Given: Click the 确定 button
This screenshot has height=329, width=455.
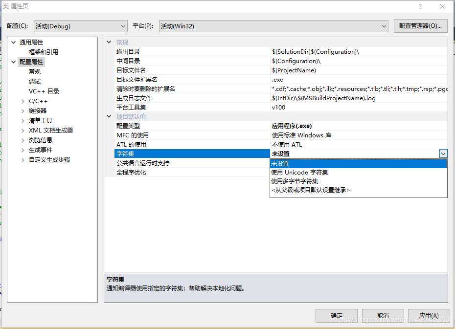Looking at the screenshot, I should point(336,316).
